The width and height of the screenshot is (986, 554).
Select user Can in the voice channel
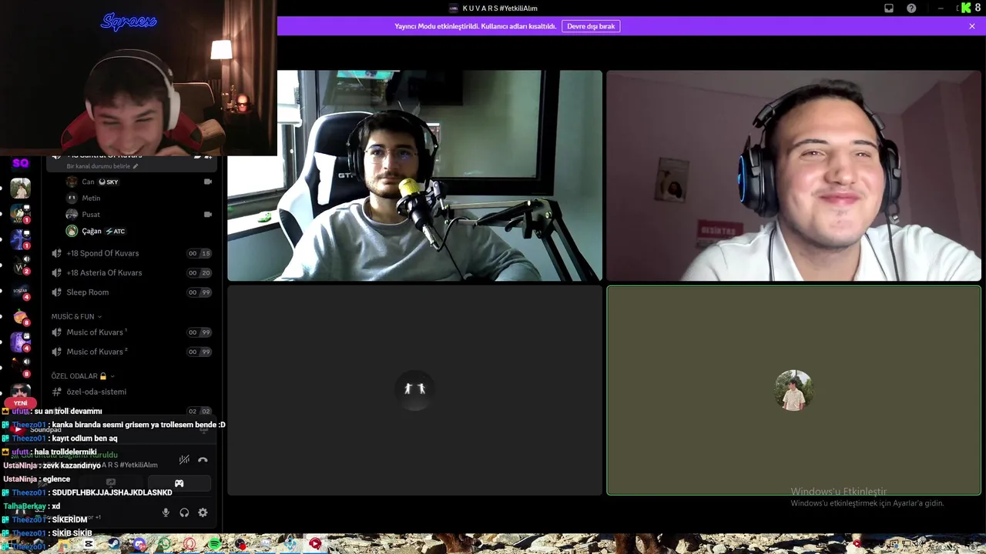(x=88, y=182)
